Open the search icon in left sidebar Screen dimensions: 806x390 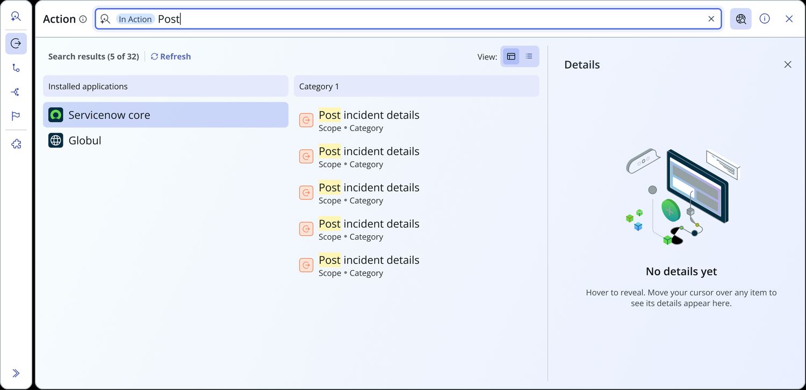[x=16, y=17]
